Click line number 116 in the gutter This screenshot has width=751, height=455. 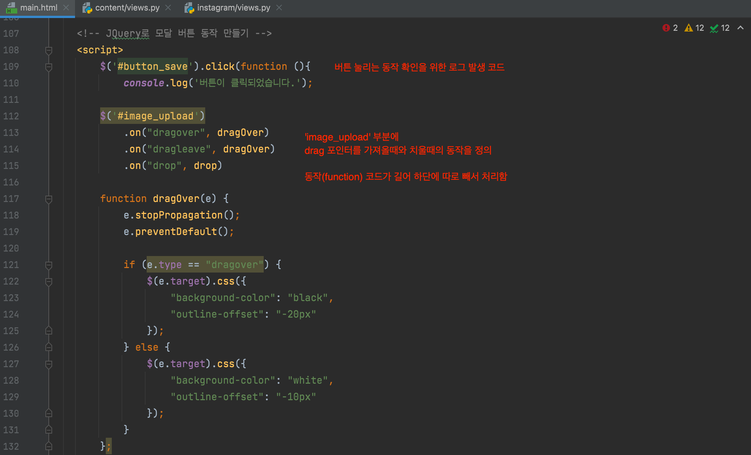click(x=11, y=182)
